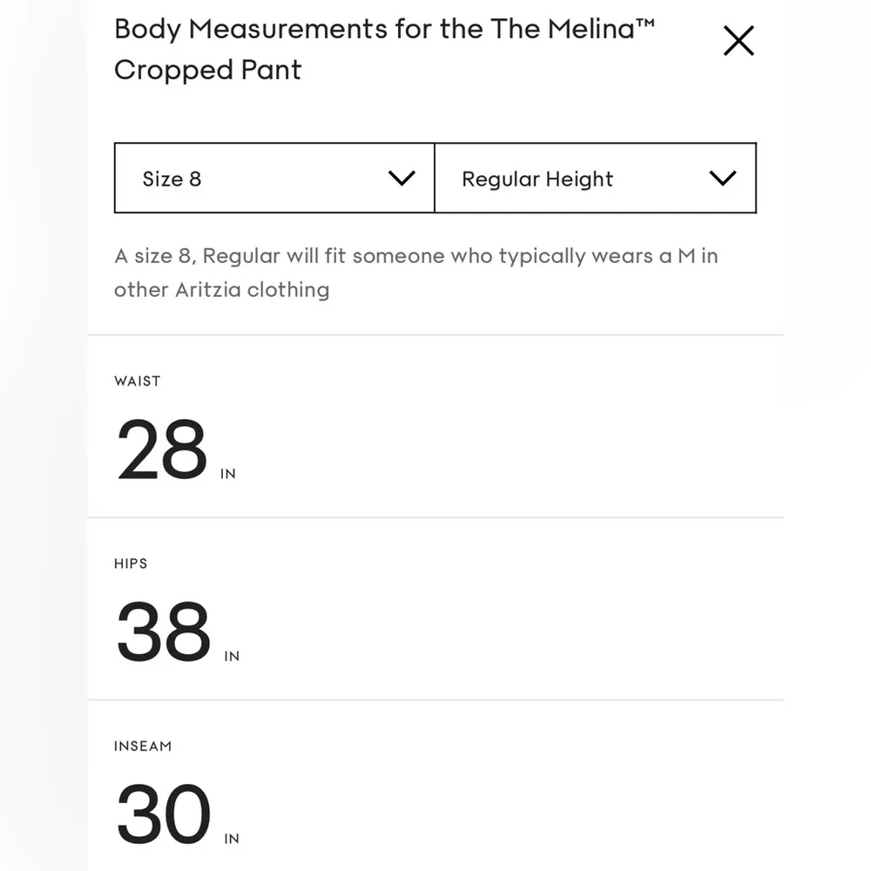Select the INSEAM label
871x871 pixels.
coord(143,746)
